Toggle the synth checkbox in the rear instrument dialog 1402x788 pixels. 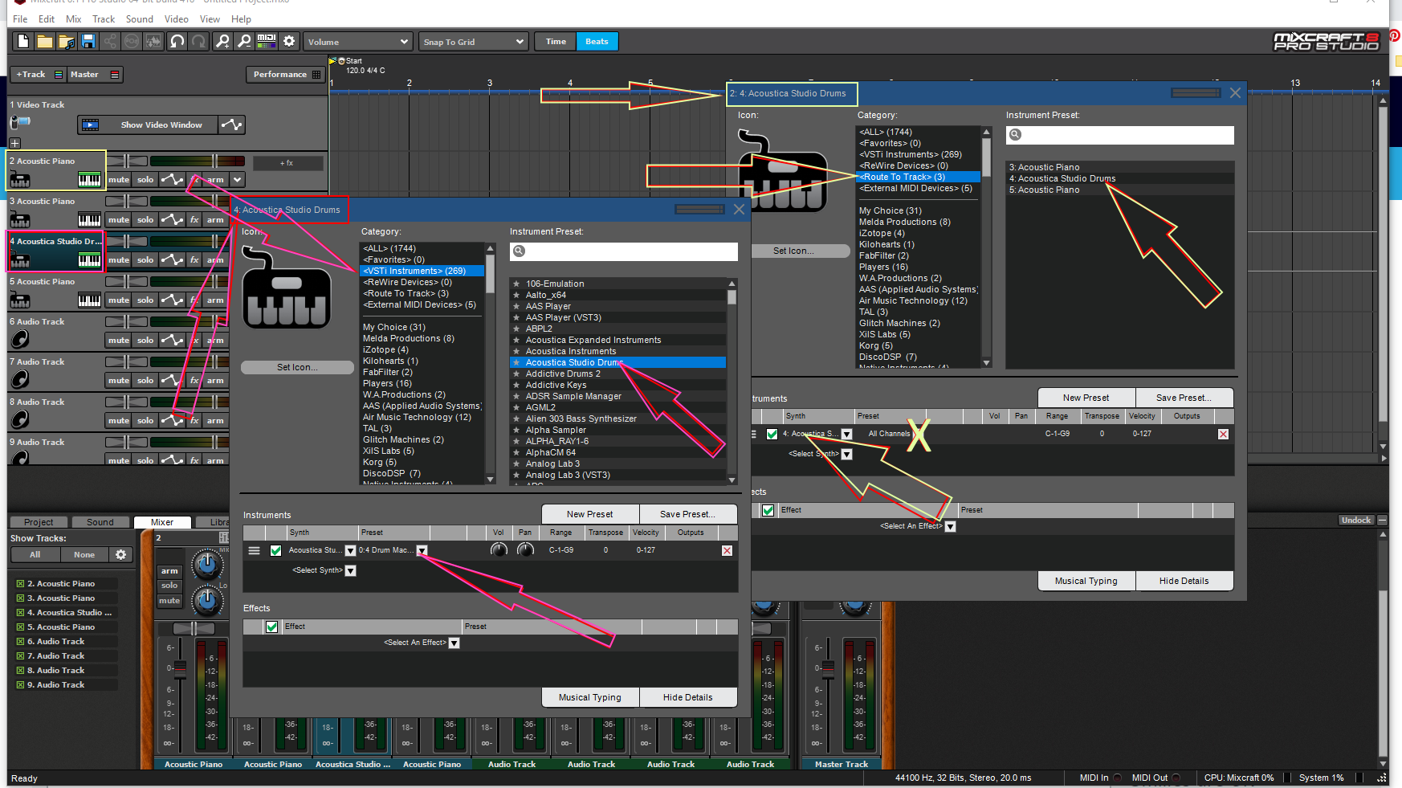click(x=772, y=434)
